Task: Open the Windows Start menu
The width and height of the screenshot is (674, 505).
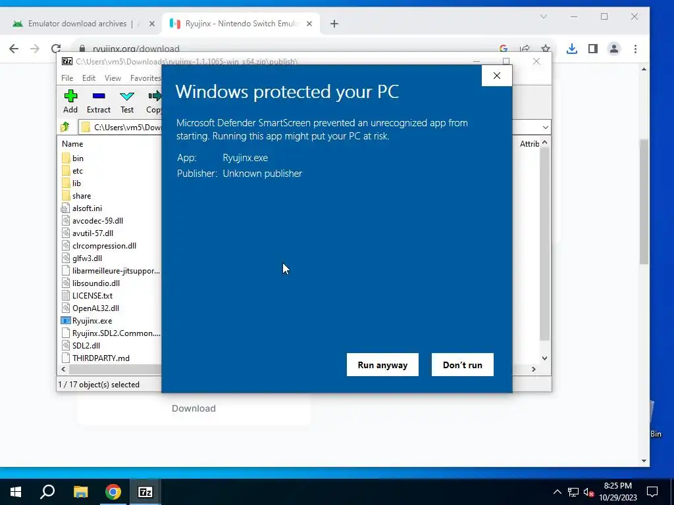Action: pos(16,492)
